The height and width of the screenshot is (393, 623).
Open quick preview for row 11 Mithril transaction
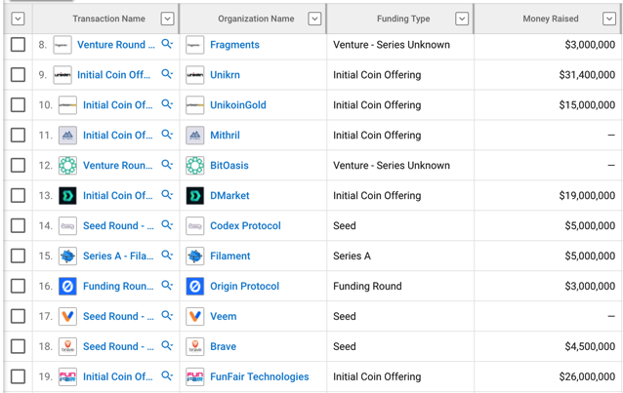click(167, 135)
